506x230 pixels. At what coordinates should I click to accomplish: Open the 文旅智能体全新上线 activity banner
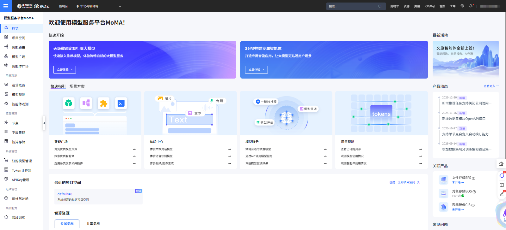pos(466,59)
